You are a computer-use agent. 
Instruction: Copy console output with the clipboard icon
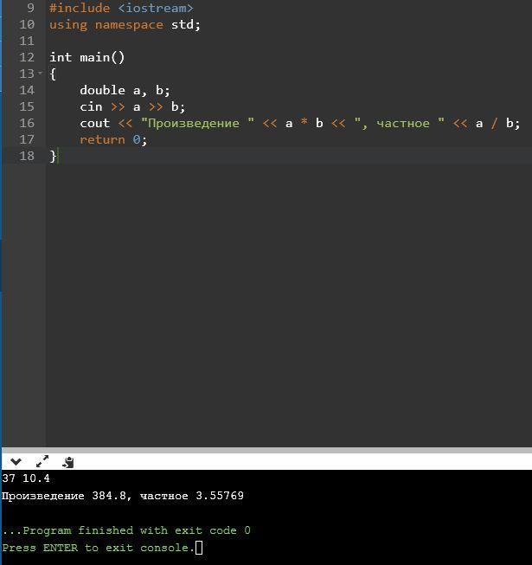click(x=68, y=462)
